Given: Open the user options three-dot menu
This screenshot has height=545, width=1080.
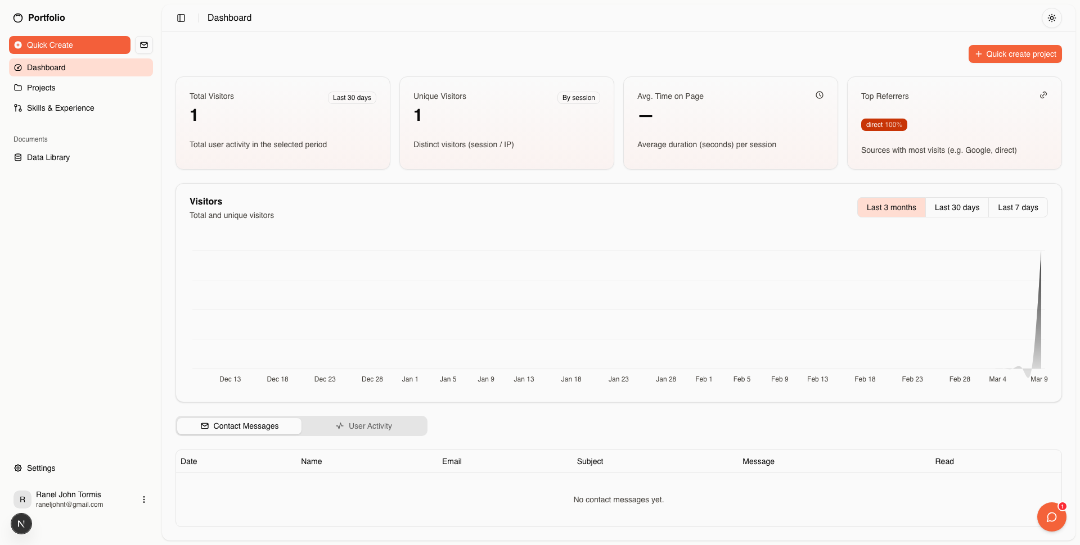Looking at the screenshot, I should [144, 499].
